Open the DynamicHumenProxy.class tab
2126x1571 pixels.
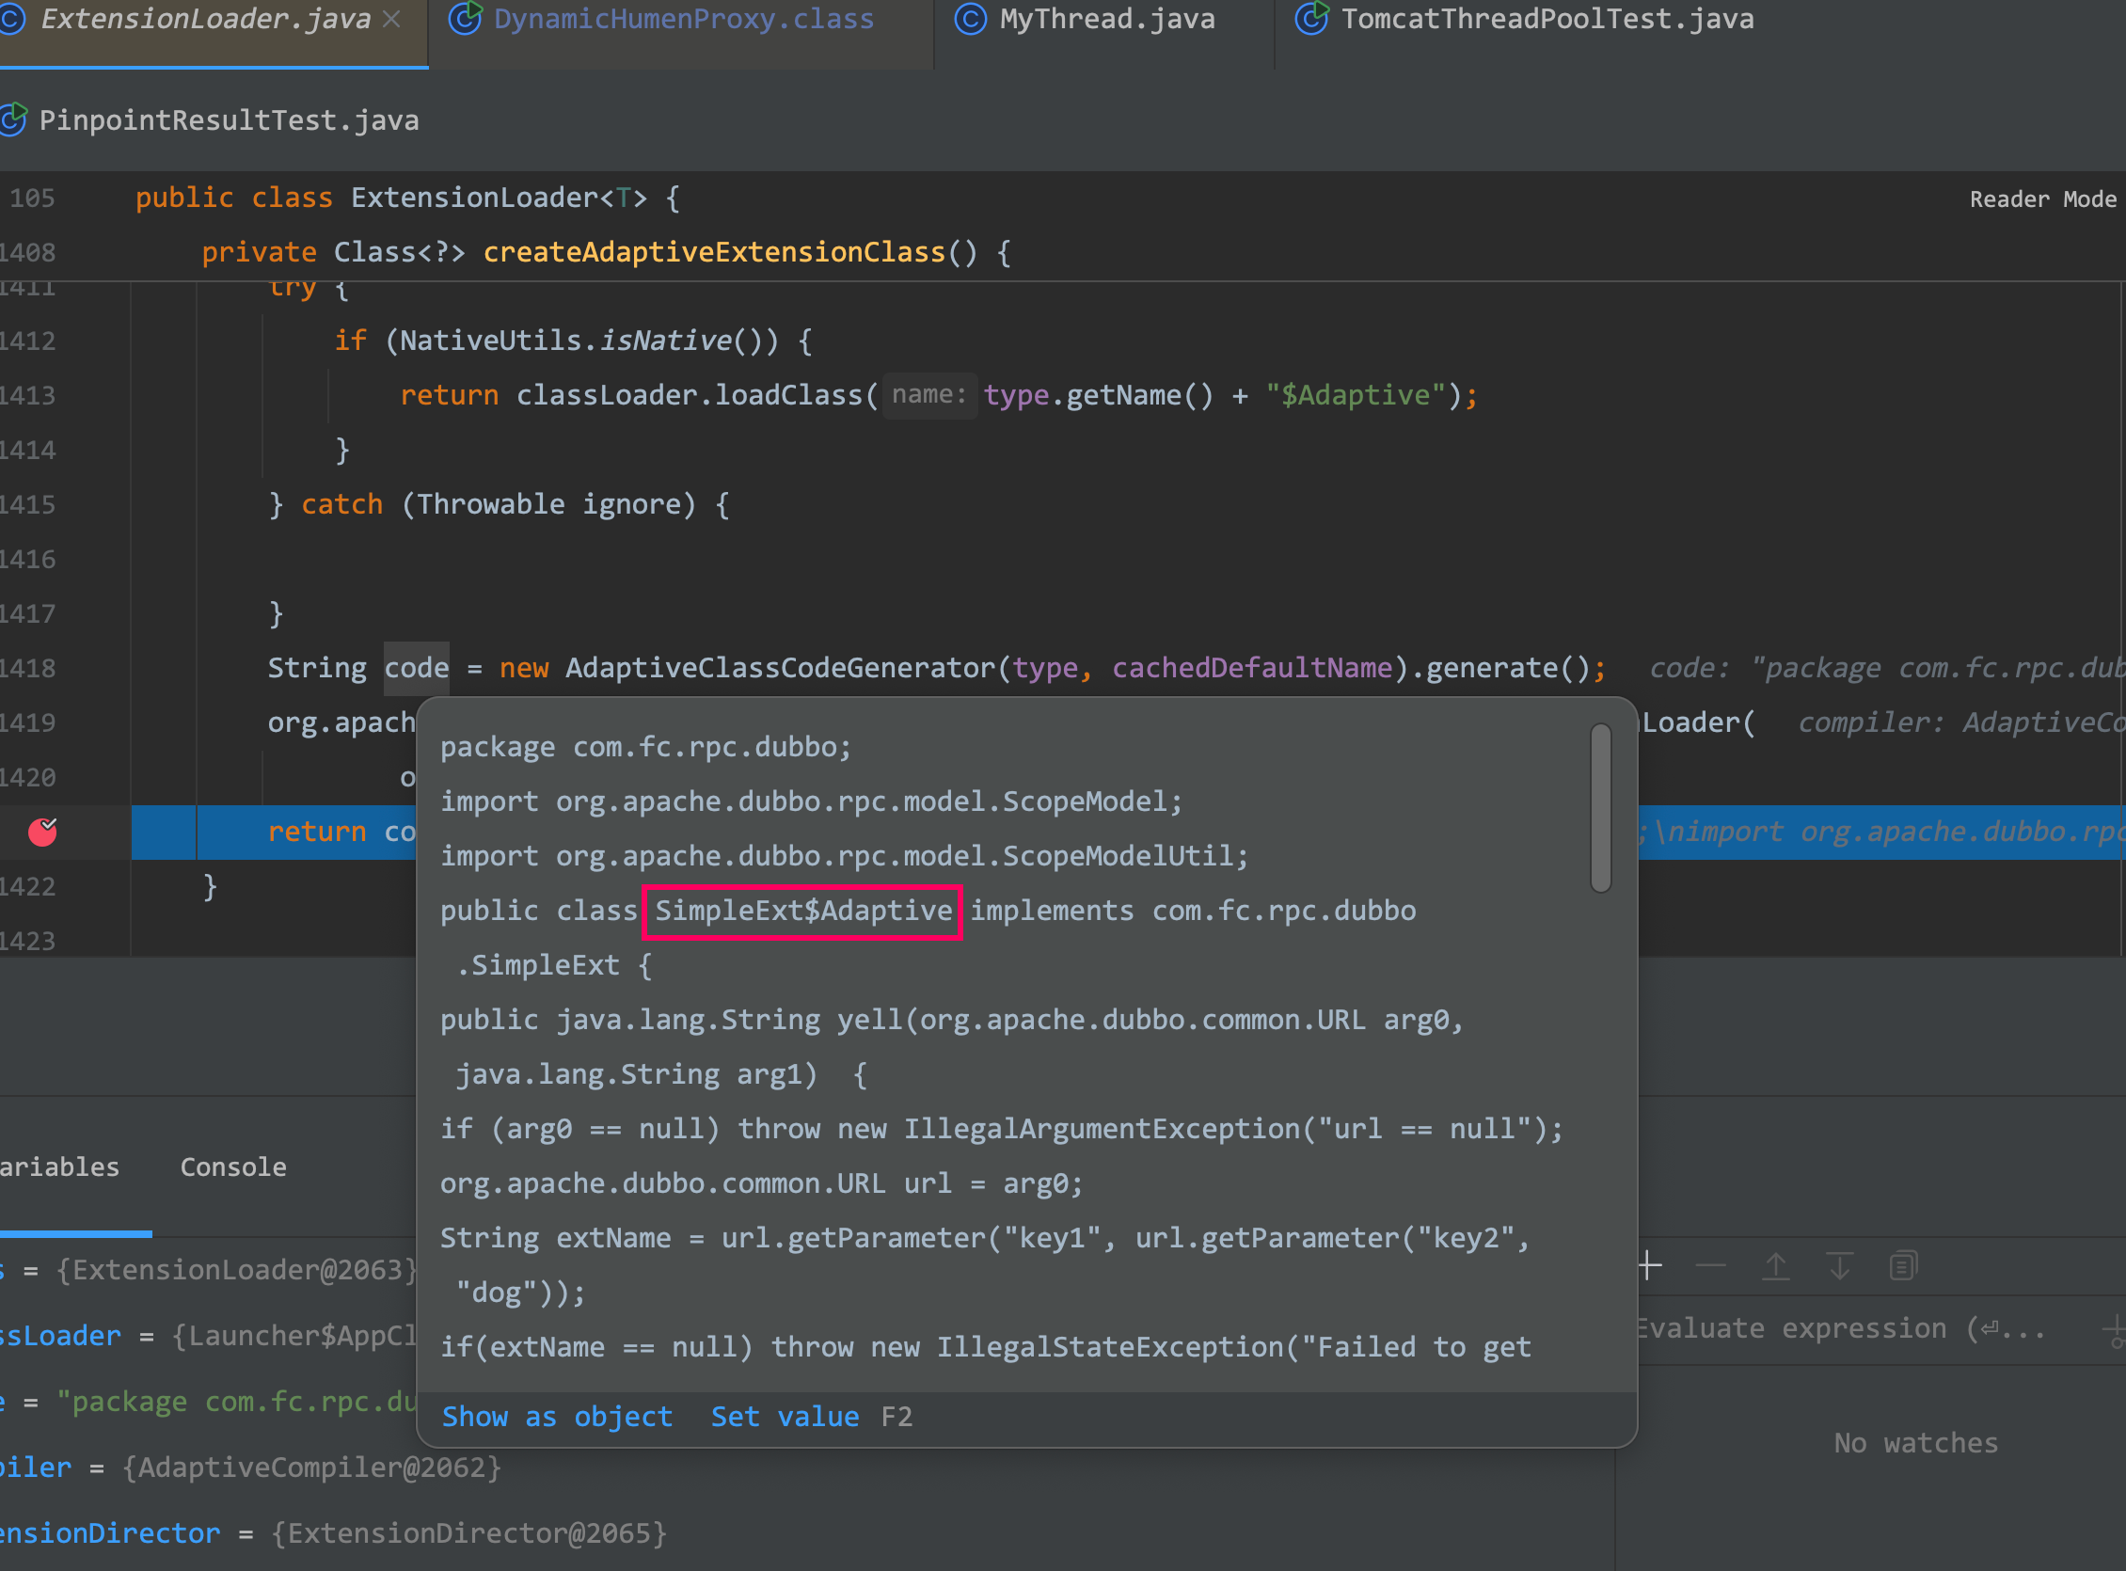[x=682, y=21]
